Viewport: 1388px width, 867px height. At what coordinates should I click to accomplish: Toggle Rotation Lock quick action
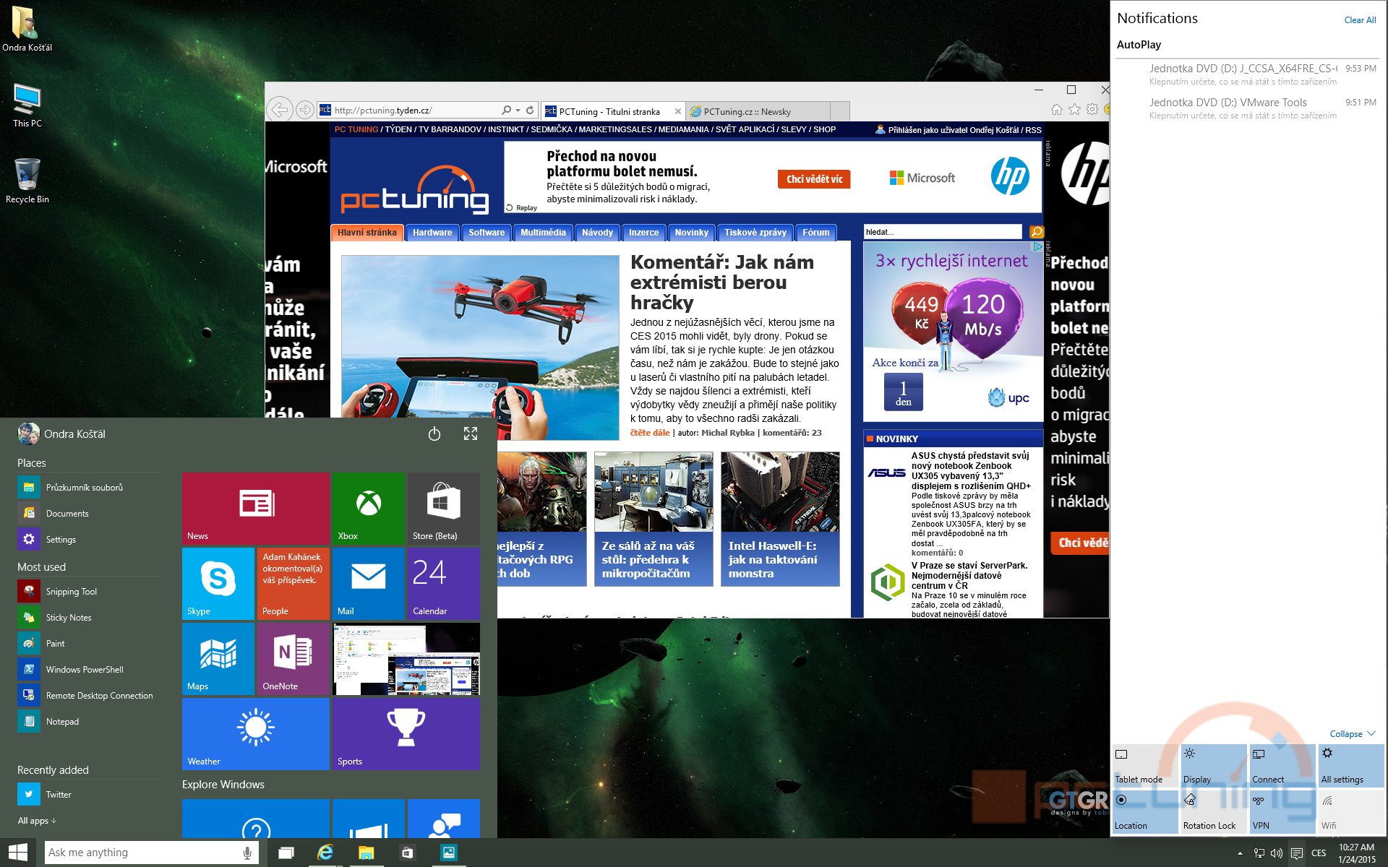(1214, 811)
